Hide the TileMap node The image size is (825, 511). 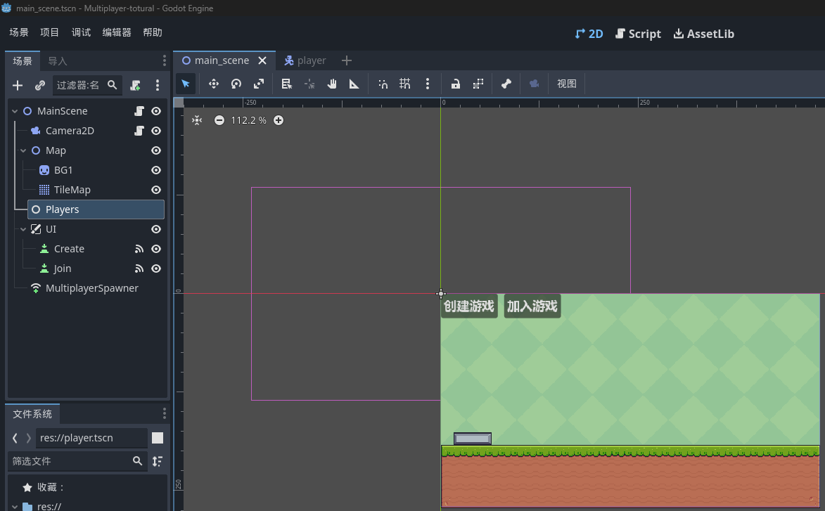tap(156, 190)
